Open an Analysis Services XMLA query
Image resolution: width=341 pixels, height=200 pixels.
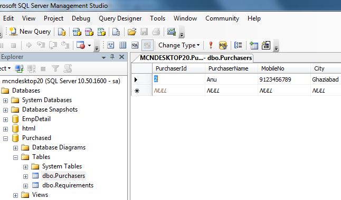(x=101, y=32)
